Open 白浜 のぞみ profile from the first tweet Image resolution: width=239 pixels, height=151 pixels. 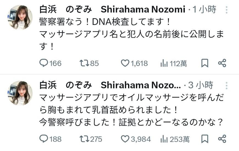(66, 10)
